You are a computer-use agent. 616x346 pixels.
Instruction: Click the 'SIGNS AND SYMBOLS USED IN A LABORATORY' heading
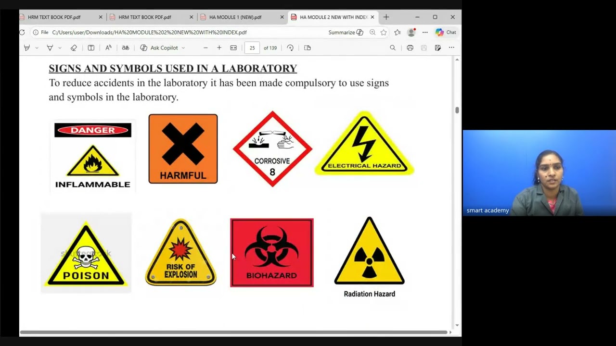(x=173, y=68)
